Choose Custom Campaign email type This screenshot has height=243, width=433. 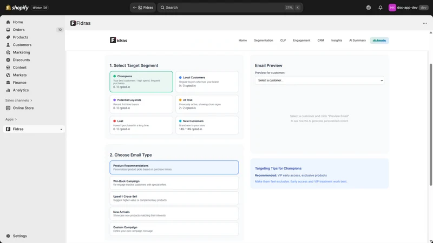[174, 229]
